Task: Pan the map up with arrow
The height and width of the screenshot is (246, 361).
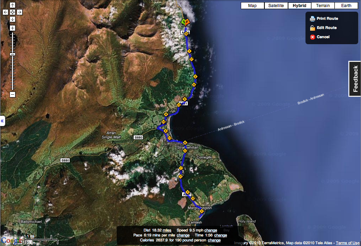Action: [12, 5]
